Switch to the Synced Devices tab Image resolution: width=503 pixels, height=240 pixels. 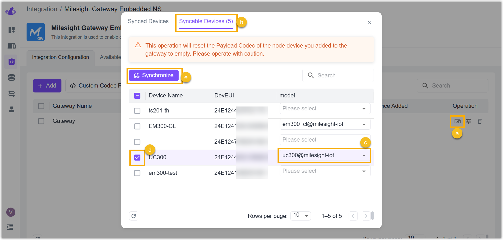(148, 21)
